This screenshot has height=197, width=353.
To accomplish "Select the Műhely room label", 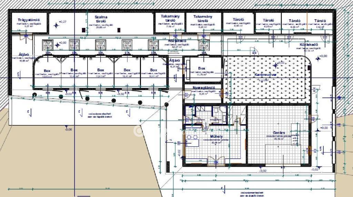I will pyautogui.click(x=216, y=136).
